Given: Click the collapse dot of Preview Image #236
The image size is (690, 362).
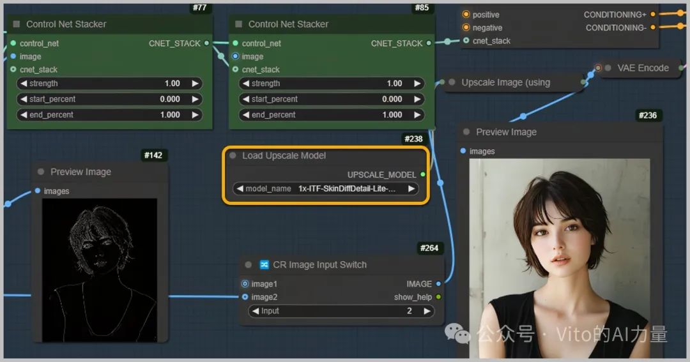Looking at the screenshot, I should (466, 132).
